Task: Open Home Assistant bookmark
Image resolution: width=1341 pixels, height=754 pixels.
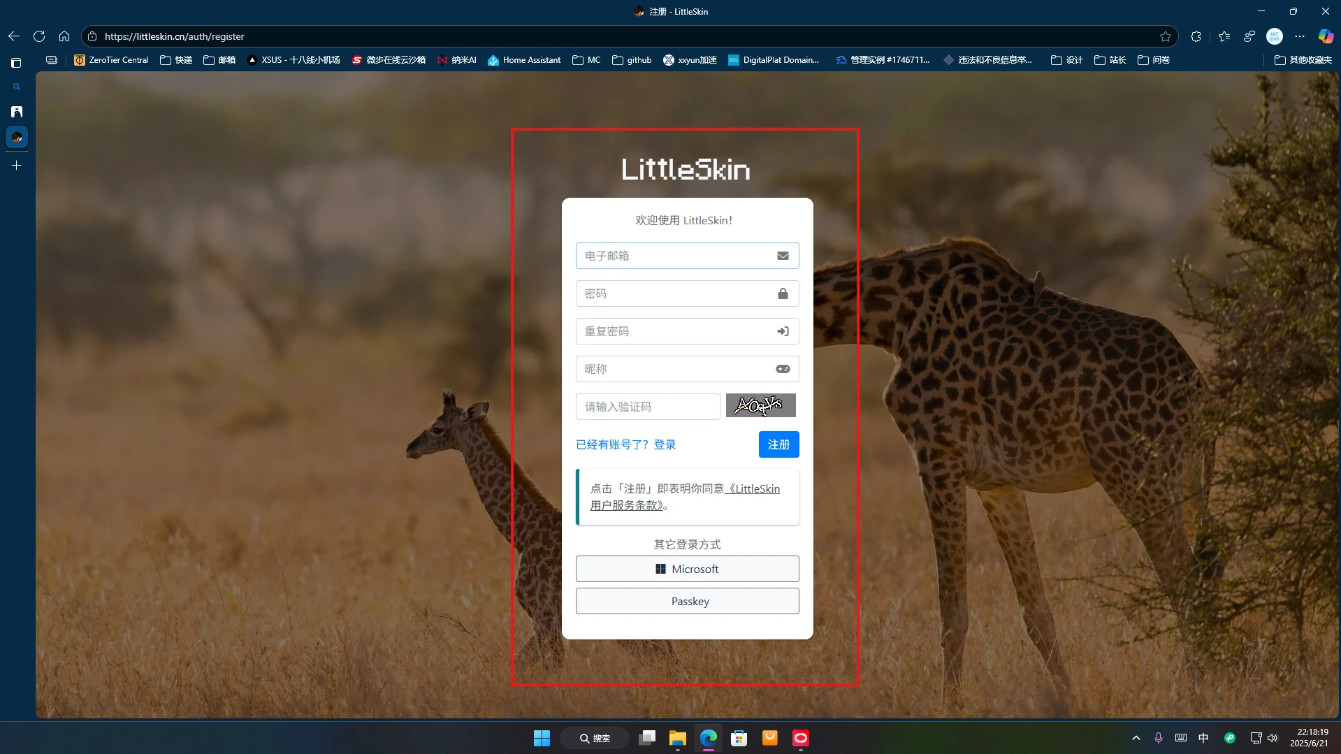Action: pos(524,60)
